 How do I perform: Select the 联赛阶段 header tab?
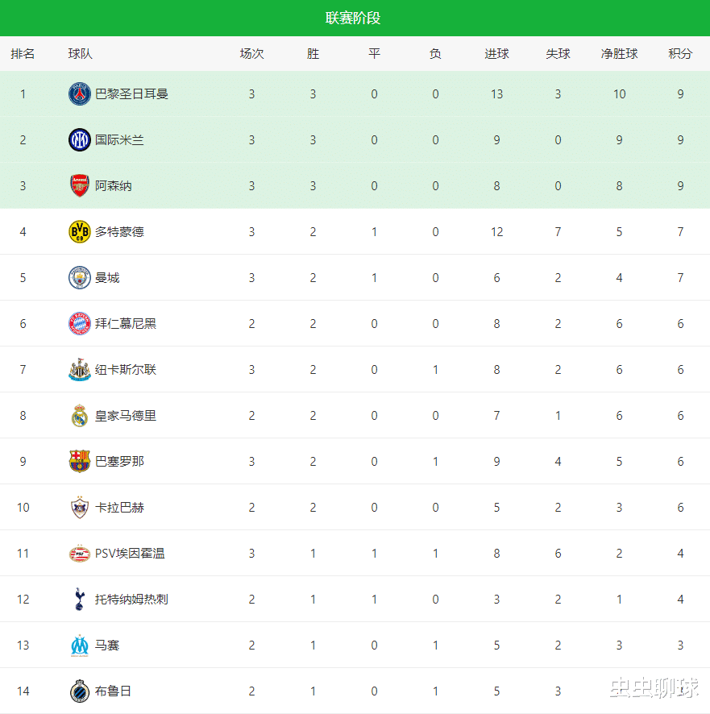point(353,18)
